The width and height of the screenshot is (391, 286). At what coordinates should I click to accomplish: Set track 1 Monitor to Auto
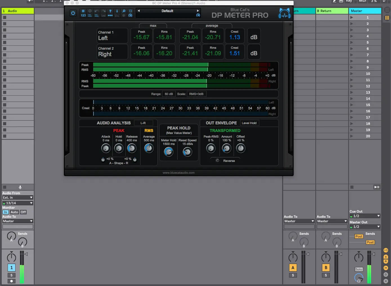pos(14,212)
